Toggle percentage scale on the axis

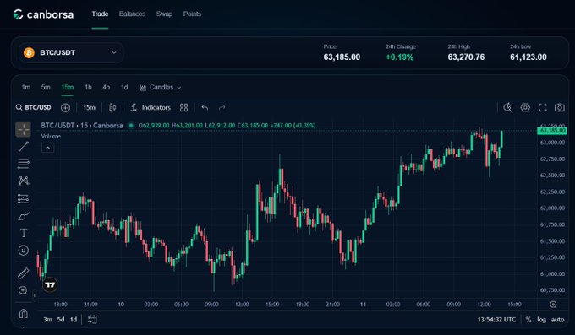pyautogui.click(x=528, y=320)
